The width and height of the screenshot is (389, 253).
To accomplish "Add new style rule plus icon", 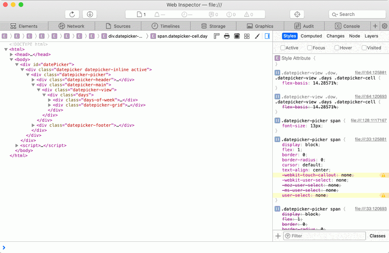I will (278, 236).
